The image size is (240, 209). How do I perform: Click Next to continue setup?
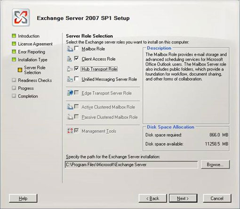(183, 198)
